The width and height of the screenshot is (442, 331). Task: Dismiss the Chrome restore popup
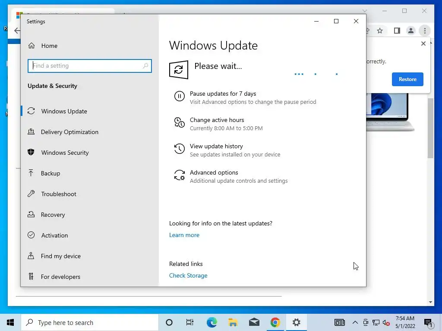(423, 44)
